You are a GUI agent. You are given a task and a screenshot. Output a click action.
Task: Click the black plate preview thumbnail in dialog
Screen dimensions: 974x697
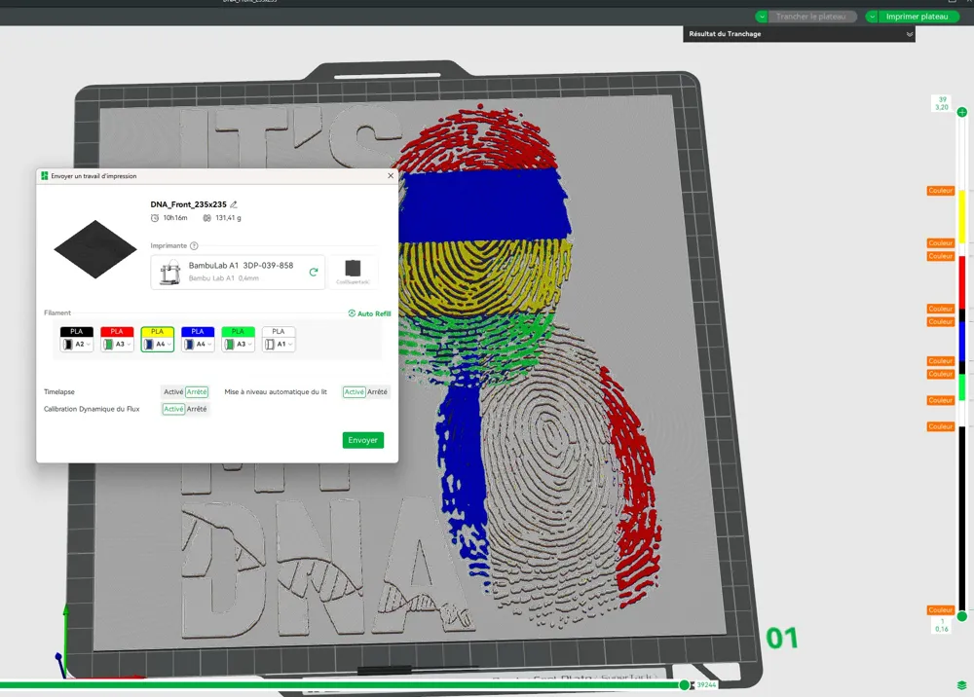[95, 249]
